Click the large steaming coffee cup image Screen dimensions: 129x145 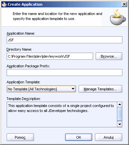click(x=118, y=17)
